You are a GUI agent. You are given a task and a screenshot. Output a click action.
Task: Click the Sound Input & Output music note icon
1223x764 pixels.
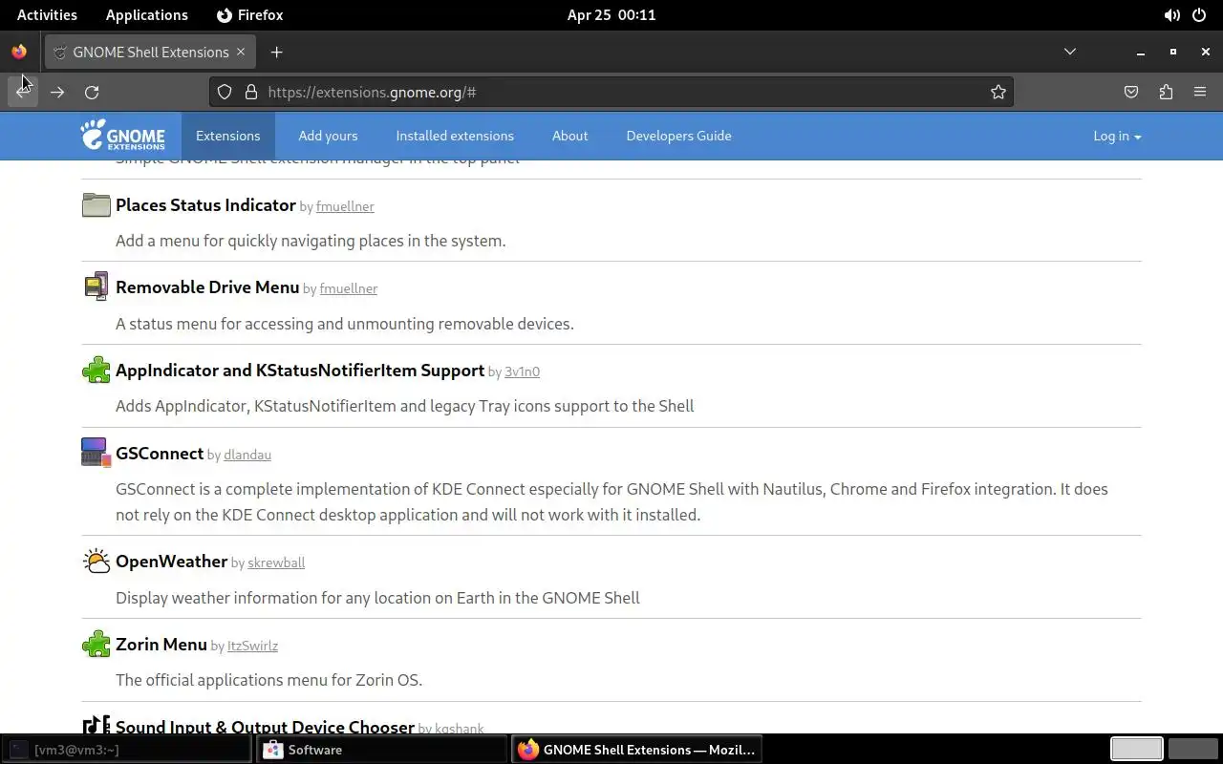click(96, 725)
